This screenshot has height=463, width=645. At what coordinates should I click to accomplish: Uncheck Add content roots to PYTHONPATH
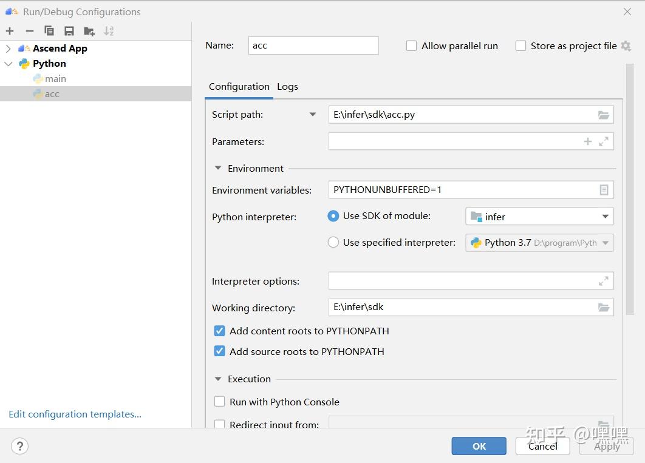220,331
